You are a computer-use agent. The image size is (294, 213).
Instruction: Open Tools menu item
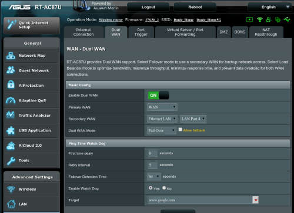click(x=32, y=160)
